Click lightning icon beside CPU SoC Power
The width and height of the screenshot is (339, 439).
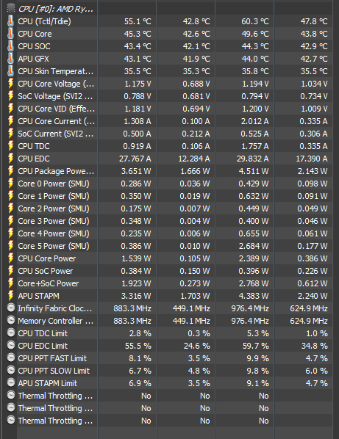coord(10,271)
